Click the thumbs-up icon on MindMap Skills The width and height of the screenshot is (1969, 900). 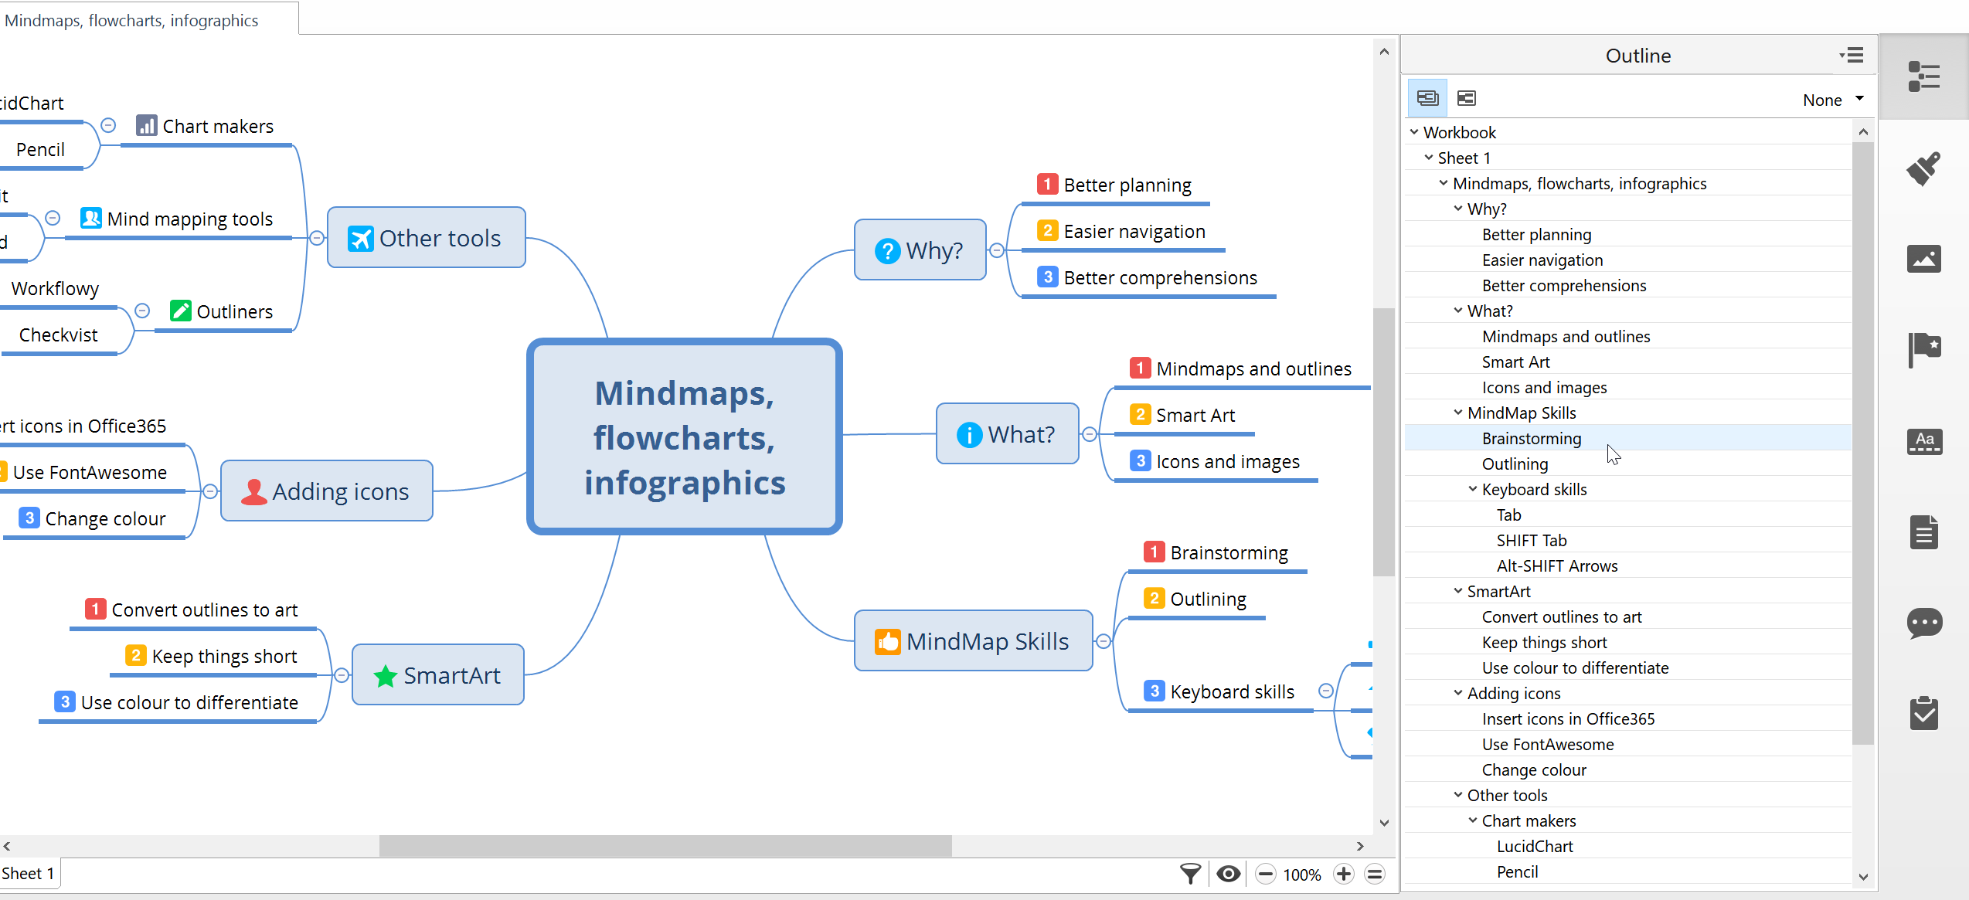pyautogui.click(x=888, y=641)
